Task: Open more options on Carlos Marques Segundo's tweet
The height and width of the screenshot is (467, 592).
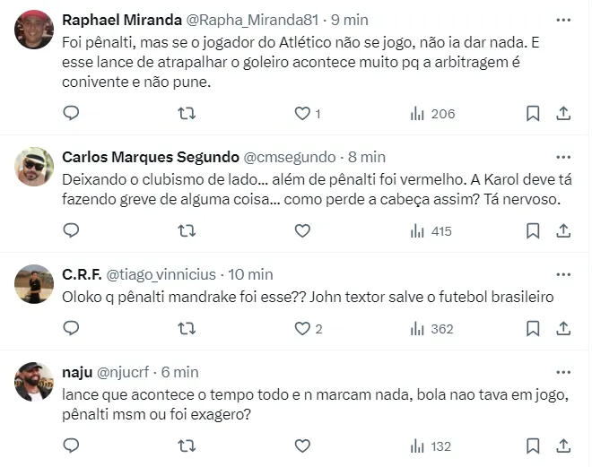Action: pyautogui.click(x=562, y=157)
